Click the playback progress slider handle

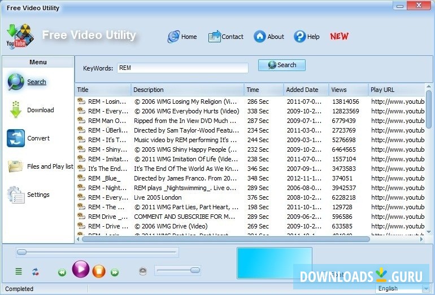(x=21, y=252)
